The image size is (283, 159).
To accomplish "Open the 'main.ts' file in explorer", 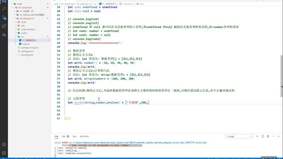I will [x=26, y=44].
